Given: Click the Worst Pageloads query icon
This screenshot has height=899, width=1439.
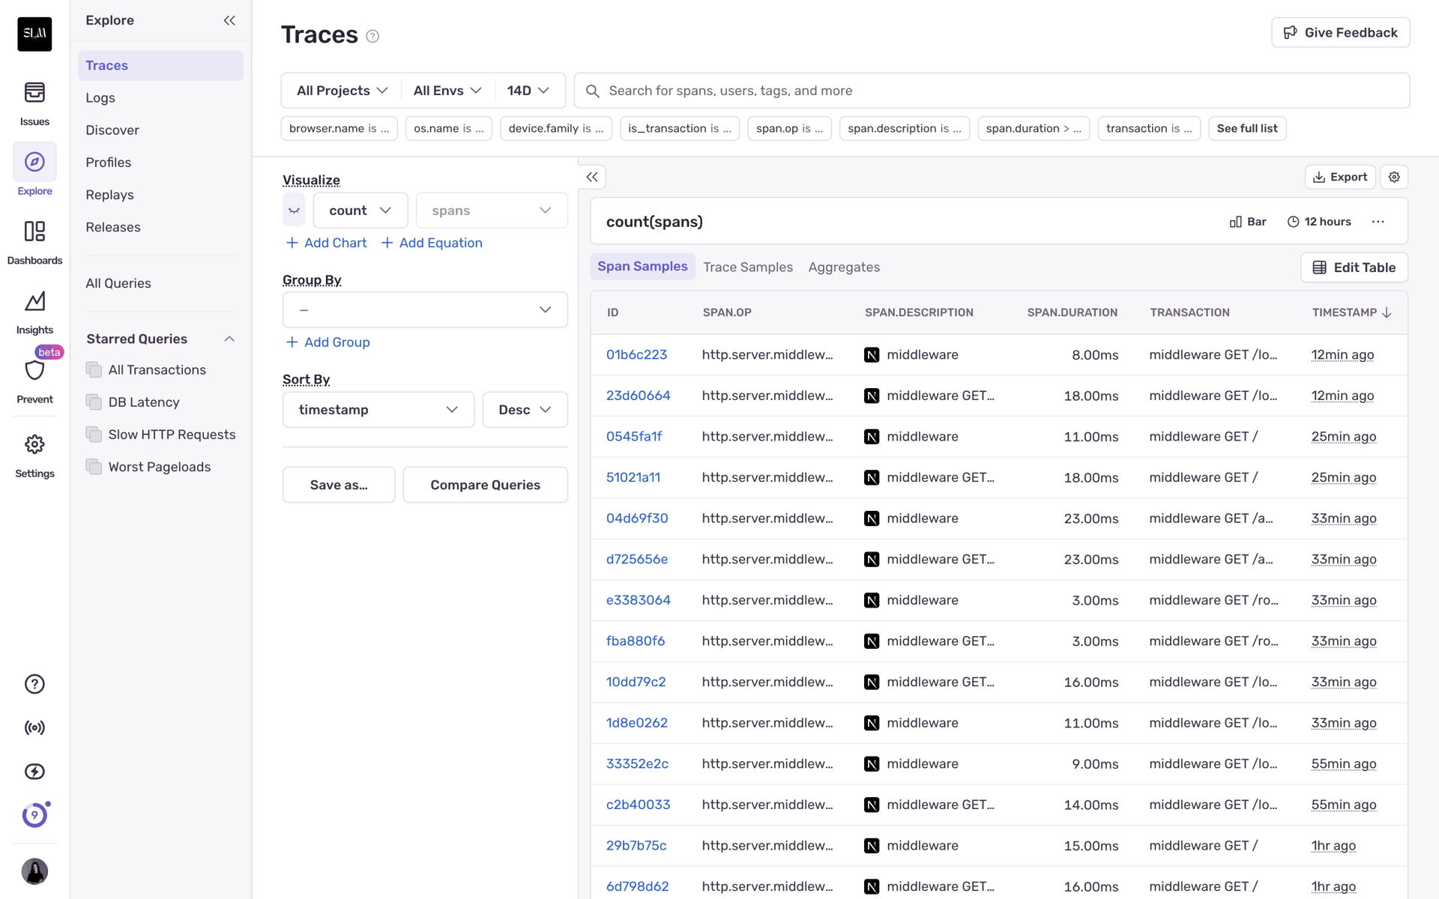Looking at the screenshot, I should coord(94,467).
